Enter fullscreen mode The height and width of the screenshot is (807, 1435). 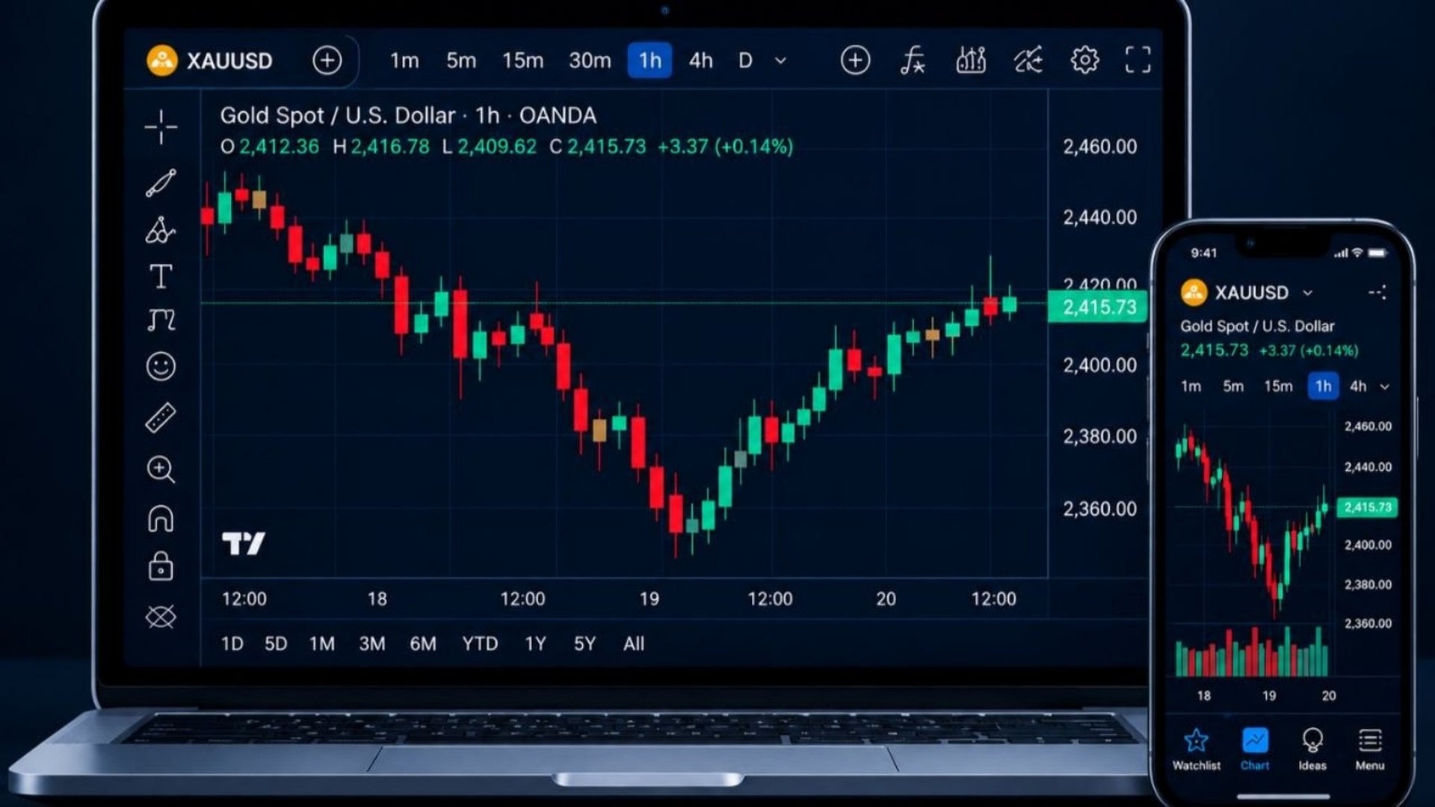(x=1138, y=60)
